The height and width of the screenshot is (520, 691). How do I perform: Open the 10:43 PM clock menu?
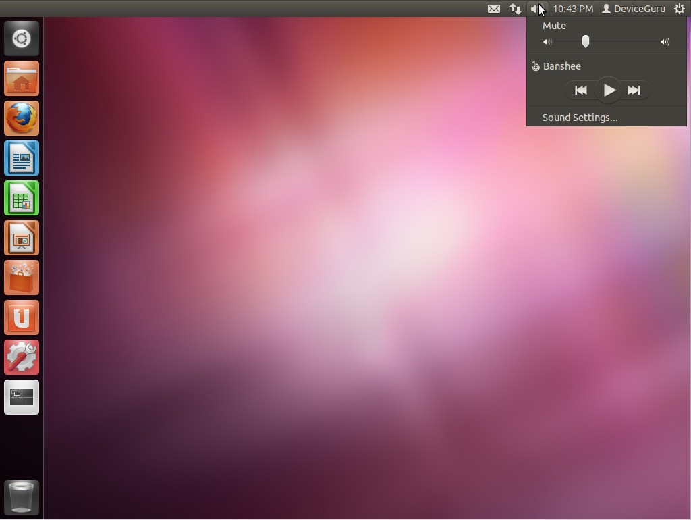[573, 9]
